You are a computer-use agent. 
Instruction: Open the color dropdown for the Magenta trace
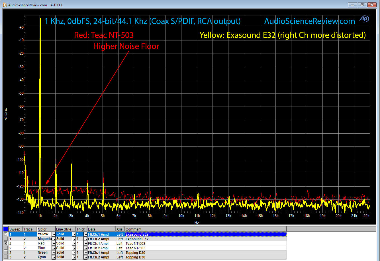[53, 239]
